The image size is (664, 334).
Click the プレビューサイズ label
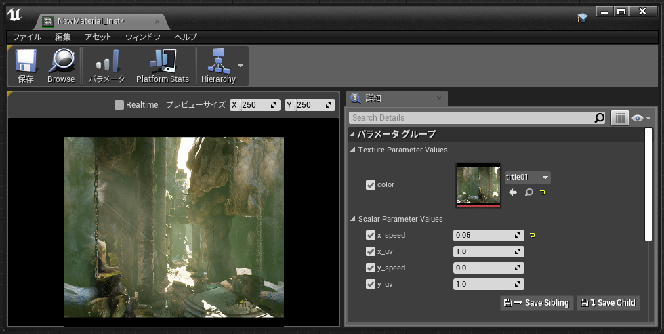(195, 104)
